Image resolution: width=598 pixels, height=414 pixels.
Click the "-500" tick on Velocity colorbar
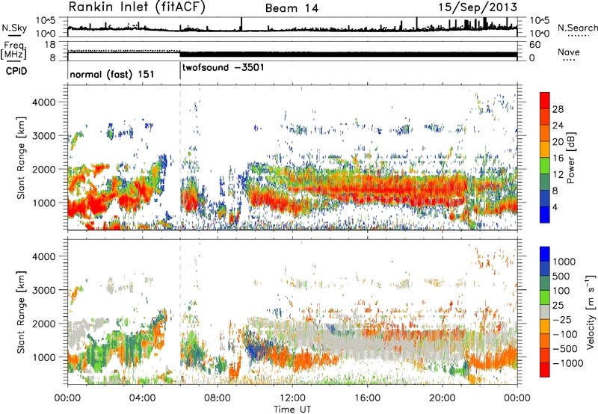click(x=565, y=349)
